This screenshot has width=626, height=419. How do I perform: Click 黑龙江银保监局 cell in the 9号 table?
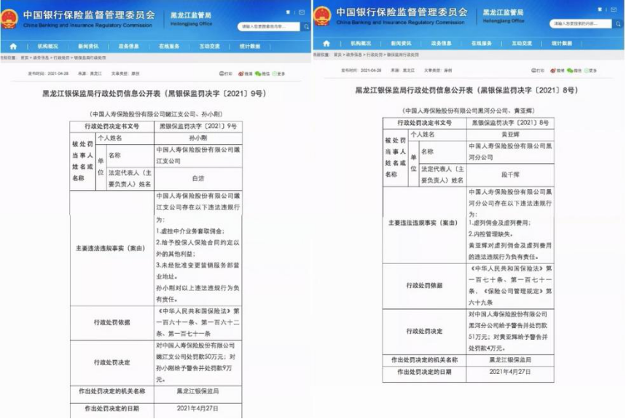click(198, 391)
